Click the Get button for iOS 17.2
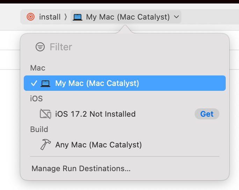 click(x=207, y=114)
